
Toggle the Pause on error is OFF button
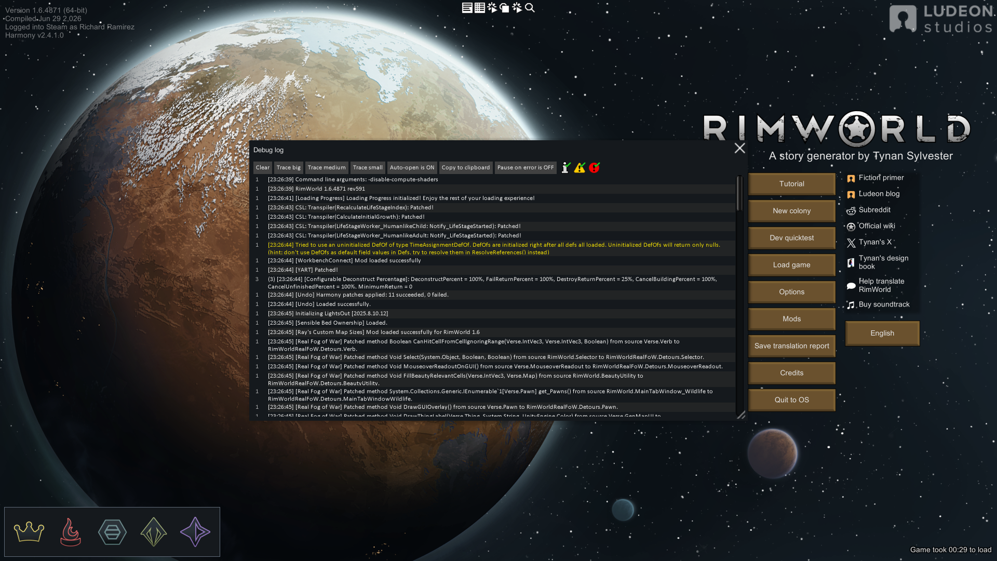(526, 167)
